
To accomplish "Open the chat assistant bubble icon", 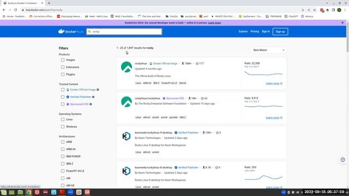I will point(343,160).
